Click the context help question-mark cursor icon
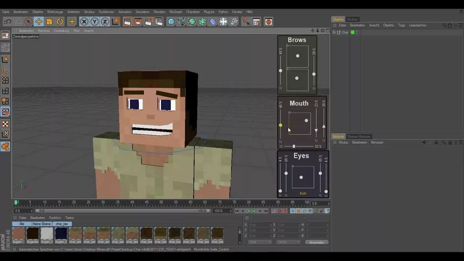Viewport: 464px width, 261px height. [246, 22]
